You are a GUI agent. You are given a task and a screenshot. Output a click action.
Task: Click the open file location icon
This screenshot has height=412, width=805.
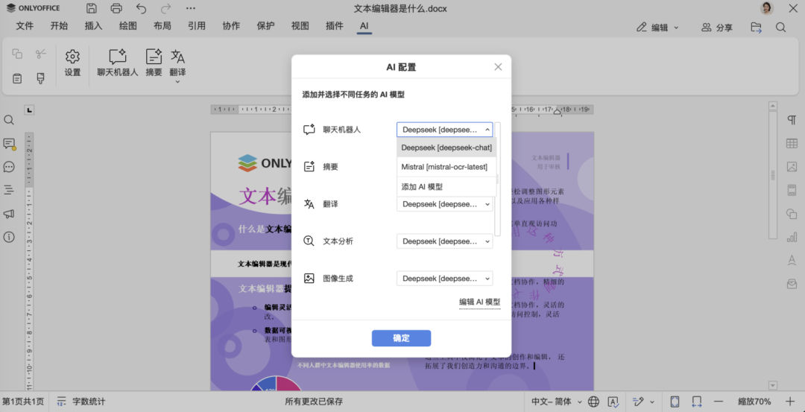pyautogui.click(x=756, y=27)
